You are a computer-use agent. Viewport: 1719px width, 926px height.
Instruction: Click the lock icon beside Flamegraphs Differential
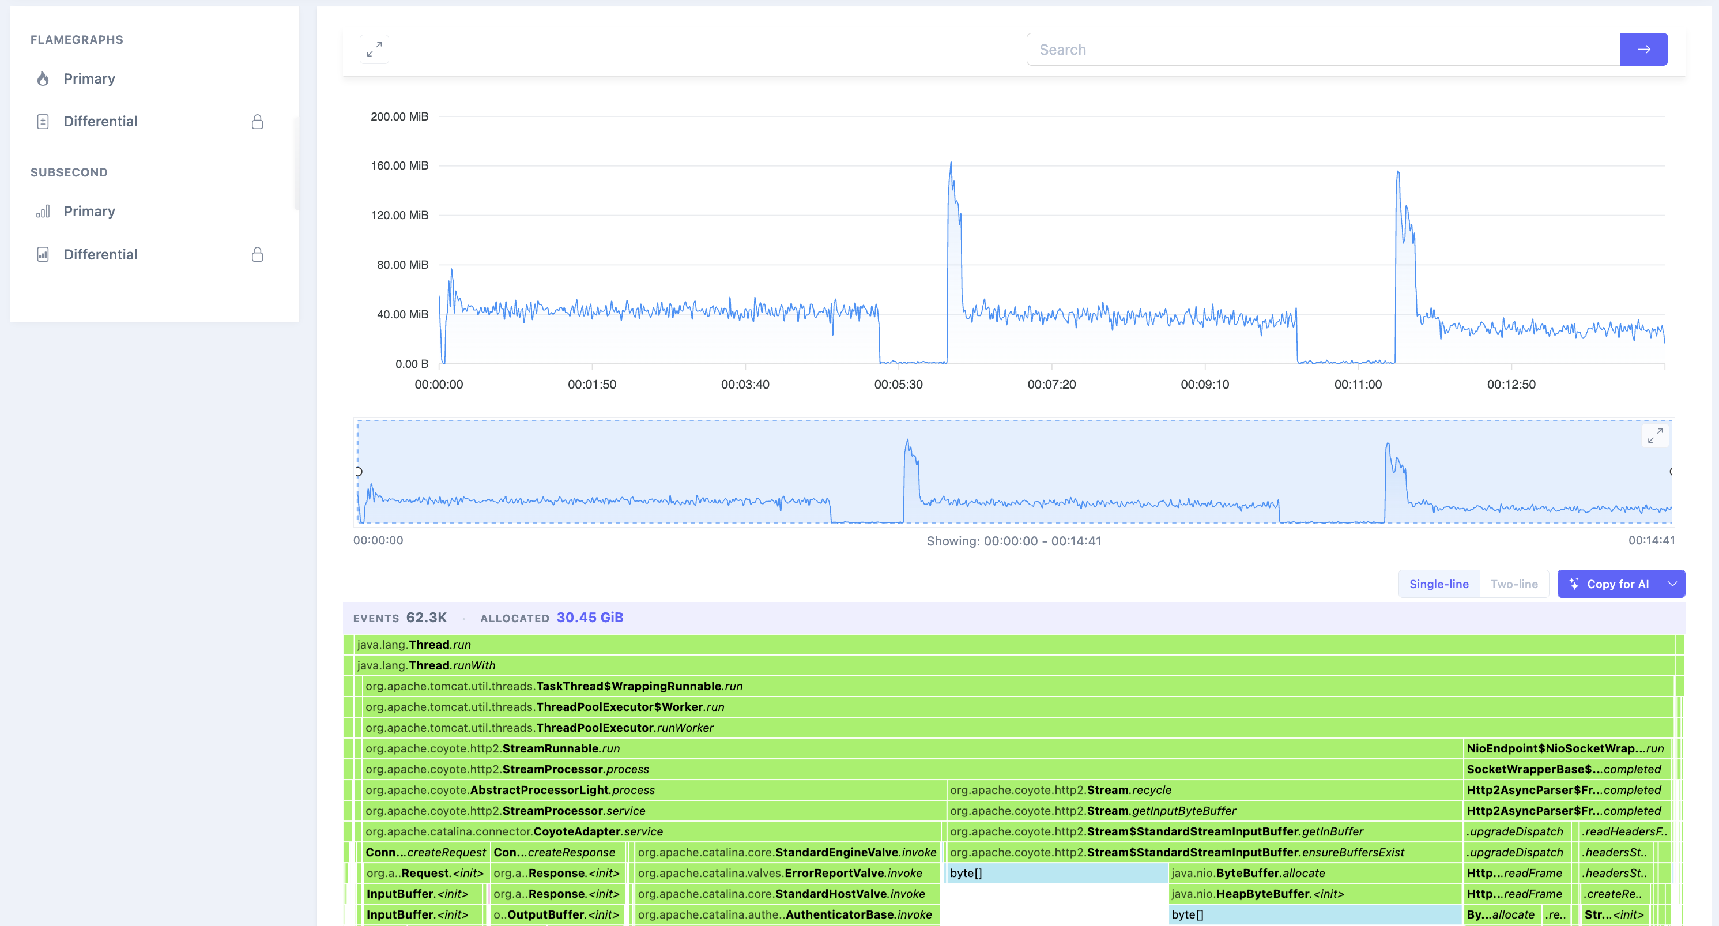pos(258,122)
